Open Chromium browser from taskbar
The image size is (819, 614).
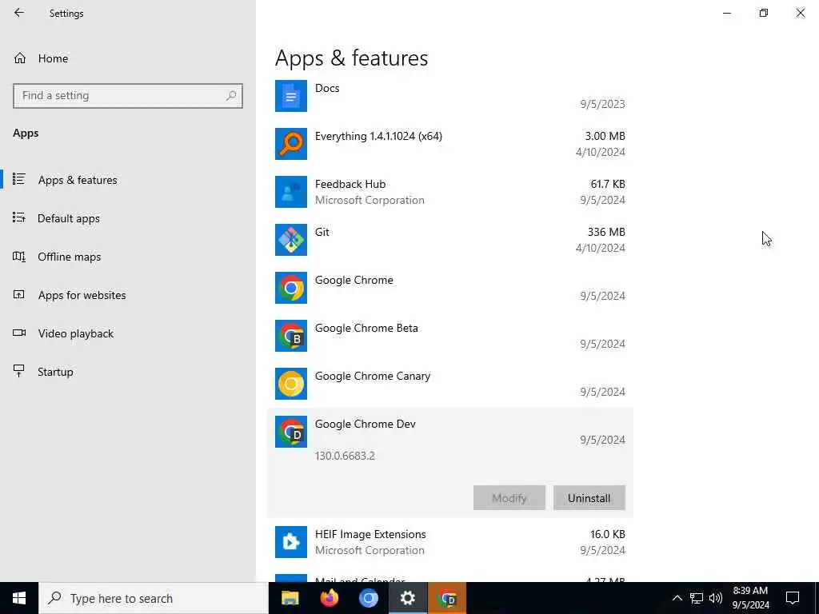click(368, 598)
